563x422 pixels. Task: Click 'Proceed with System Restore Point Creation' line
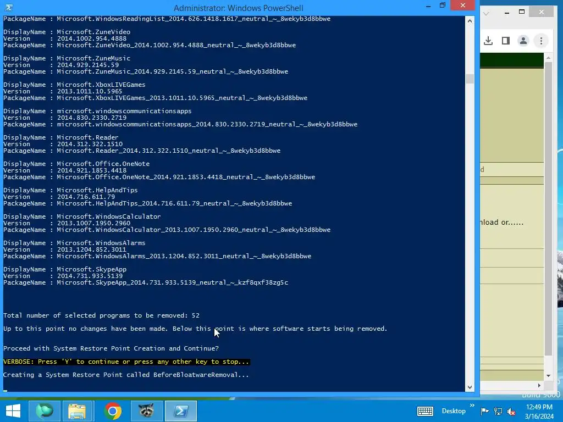pyautogui.click(x=111, y=348)
